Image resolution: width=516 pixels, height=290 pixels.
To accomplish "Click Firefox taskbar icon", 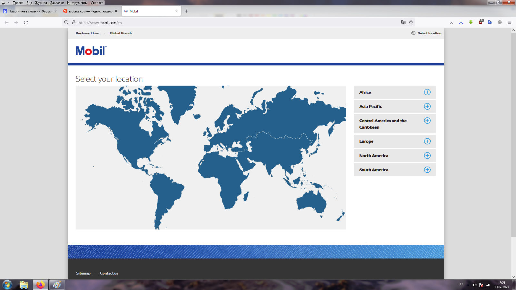I will pos(40,285).
